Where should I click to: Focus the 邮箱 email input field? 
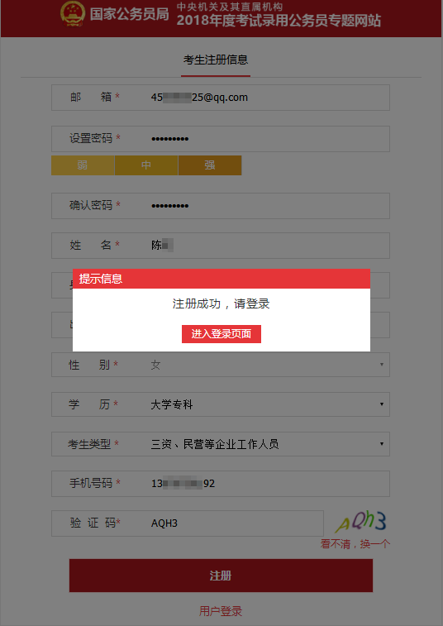(221, 98)
